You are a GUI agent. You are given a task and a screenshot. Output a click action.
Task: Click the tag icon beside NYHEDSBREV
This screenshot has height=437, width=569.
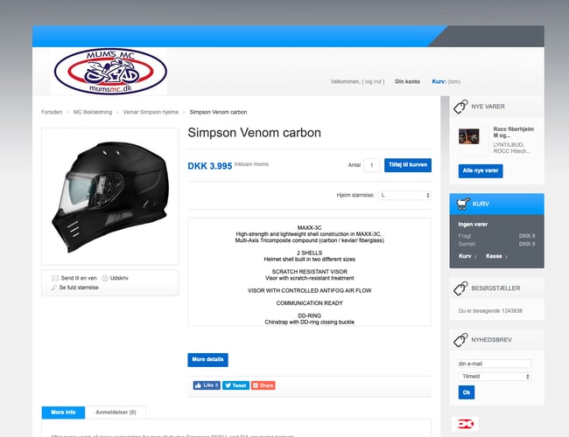[x=460, y=340]
